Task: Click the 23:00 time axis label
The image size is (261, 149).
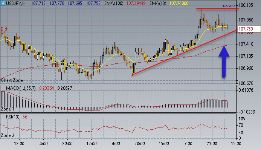Action: (212, 143)
